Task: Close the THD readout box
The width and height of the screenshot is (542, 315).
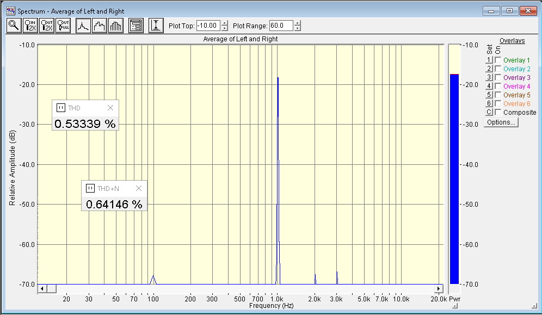Action: pos(110,108)
